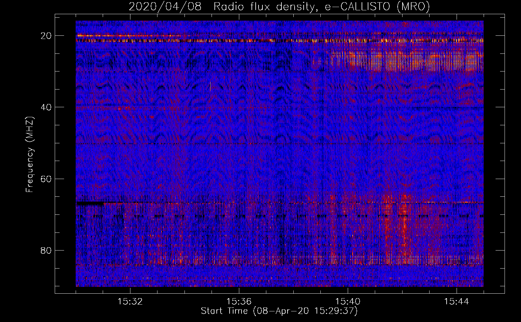The image size is (521, 322).
Task: Select the 'Frequency (MHZ)' y-axis label
Action: tap(30, 154)
